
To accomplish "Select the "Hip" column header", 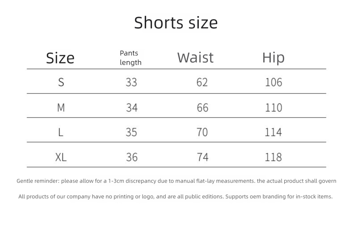I will point(273,58).
